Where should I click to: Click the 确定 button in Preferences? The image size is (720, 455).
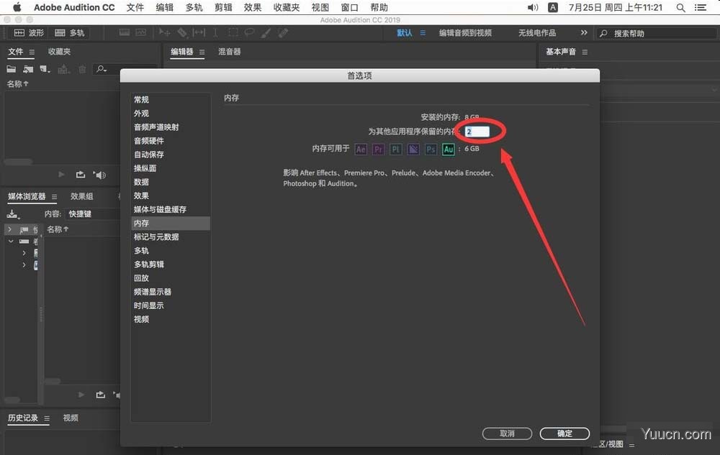(x=564, y=433)
